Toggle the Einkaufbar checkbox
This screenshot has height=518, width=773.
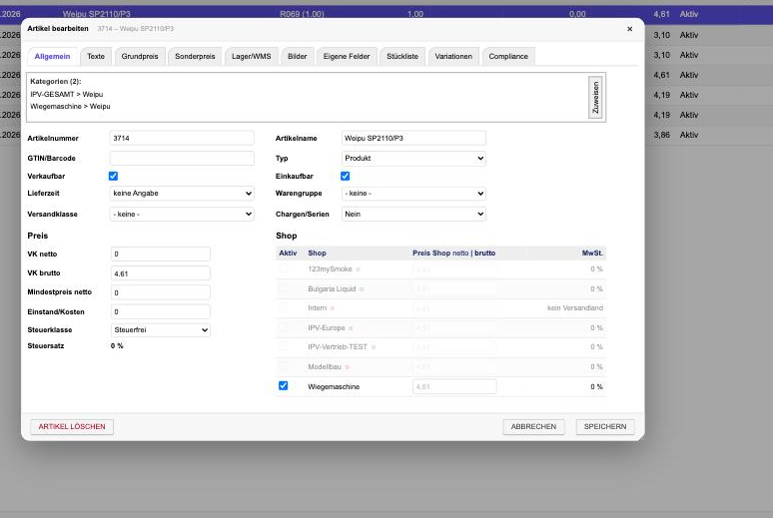point(346,176)
